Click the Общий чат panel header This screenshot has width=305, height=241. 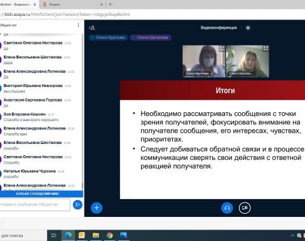8,25
